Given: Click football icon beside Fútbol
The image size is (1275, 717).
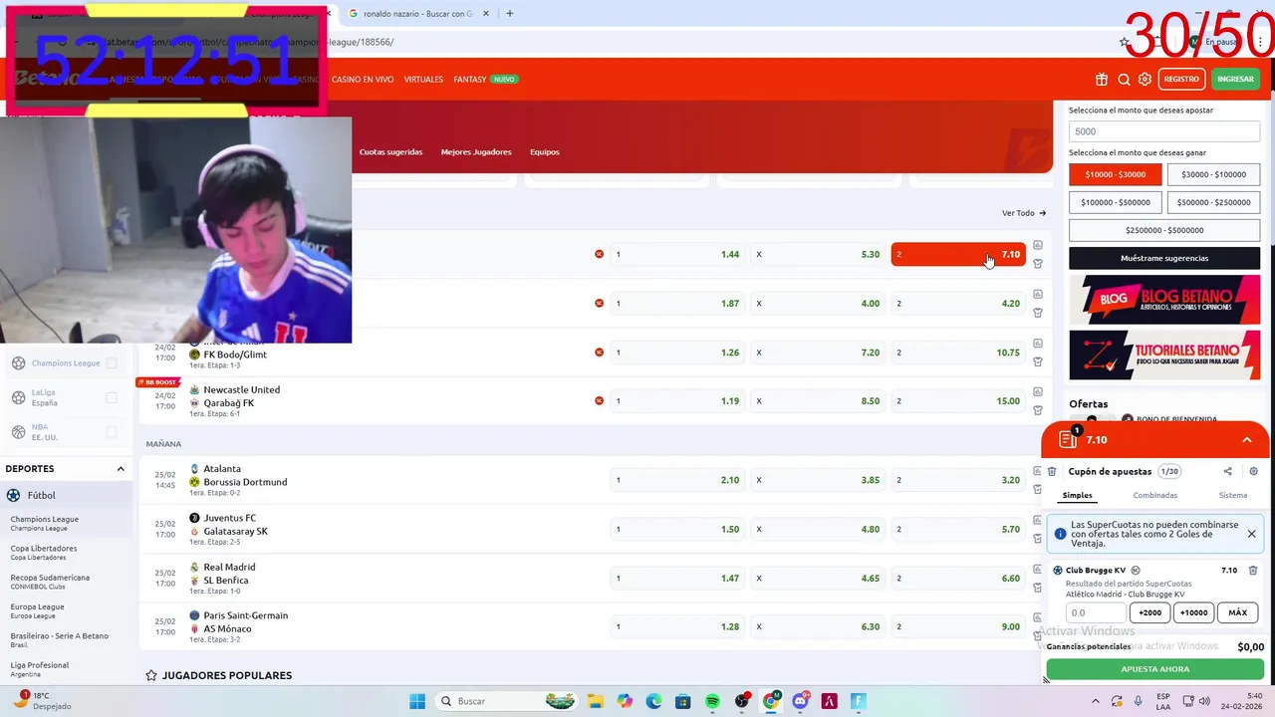Looking at the screenshot, I should [13, 495].
